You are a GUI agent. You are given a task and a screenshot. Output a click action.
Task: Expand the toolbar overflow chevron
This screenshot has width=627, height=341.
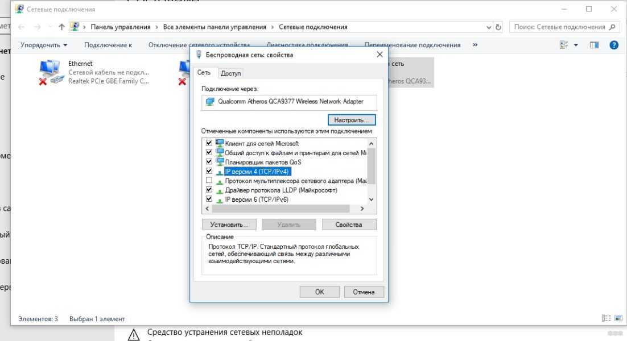click(x=475, y=45)
